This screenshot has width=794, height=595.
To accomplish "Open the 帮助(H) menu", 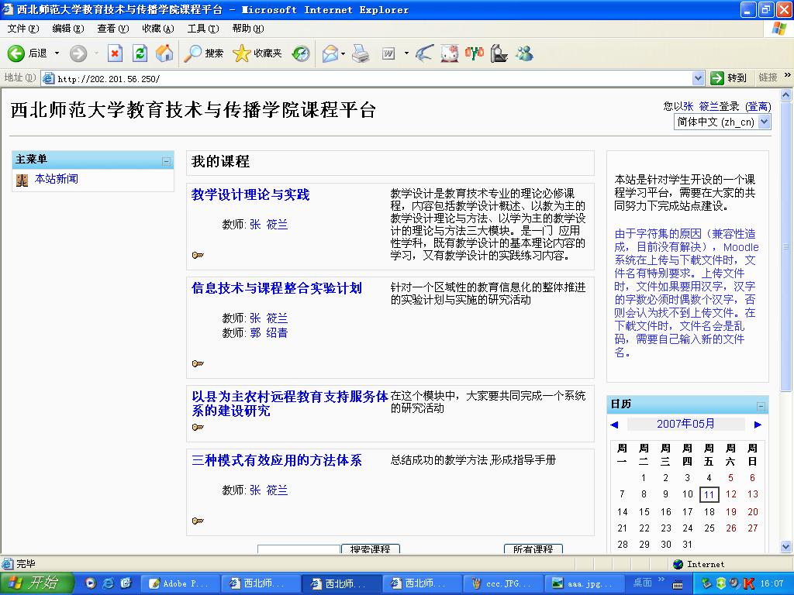I will 248,29.
